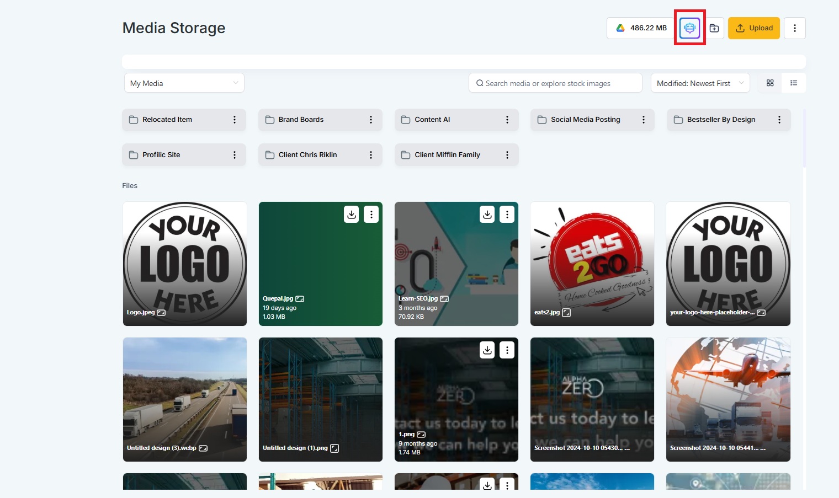Click the new folder icon
The image size is (839, 498).
pos(714,28)
